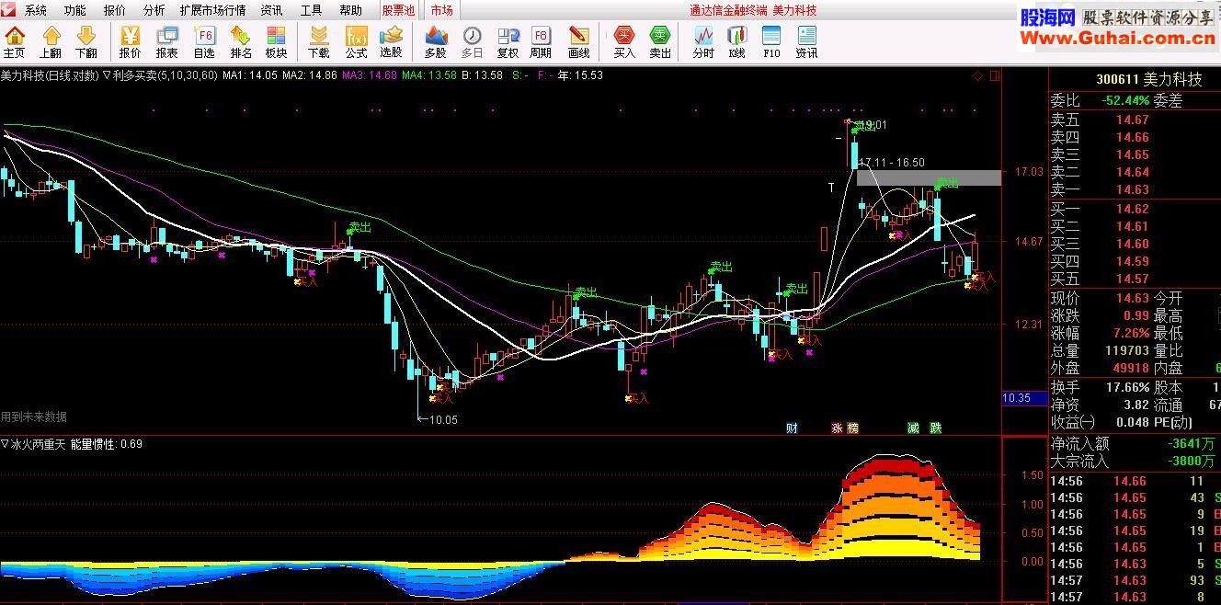1221x605 pixels.
Task: Click the 涨 marker below the chart
Action: click(837, 428)
